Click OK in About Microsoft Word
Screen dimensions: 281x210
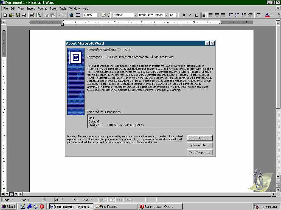click(x=200, y=138)
